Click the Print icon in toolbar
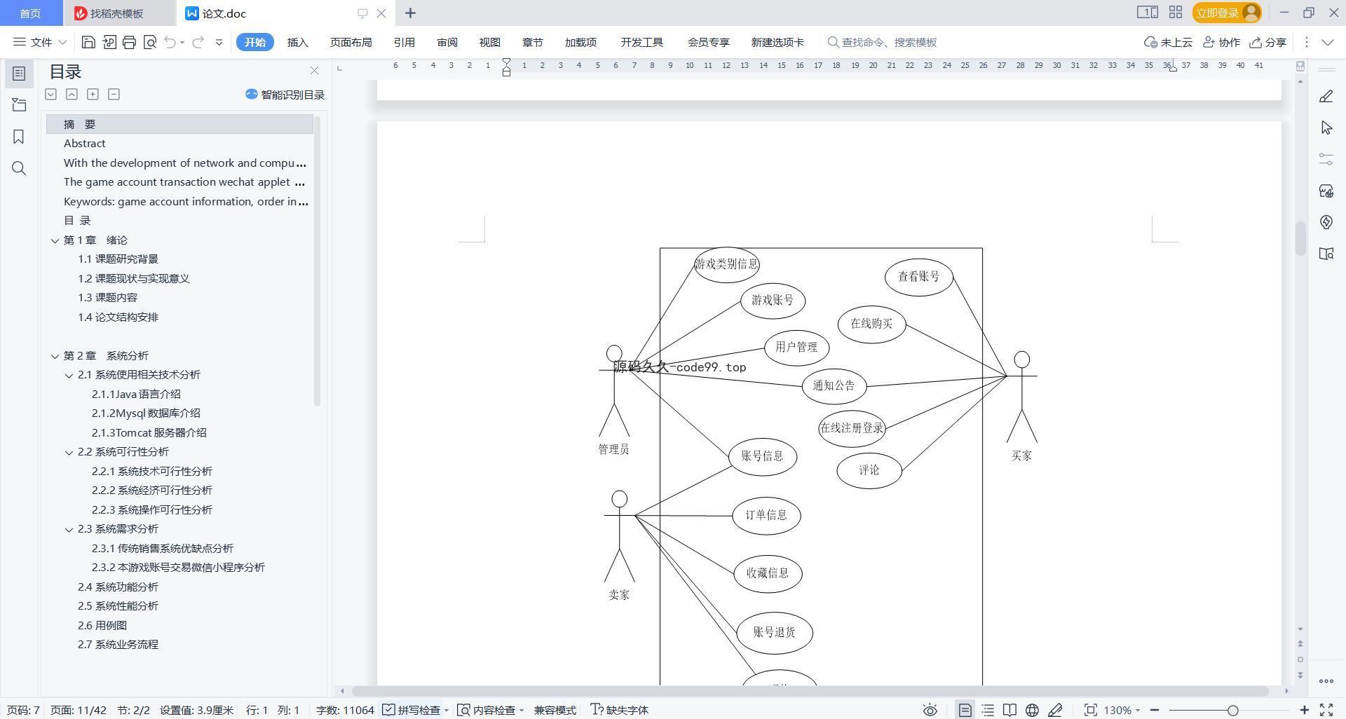Screen dimensions: 1346x719 pos(129,42)
